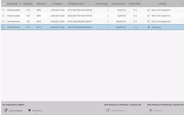Click the 15,00 EUR amount of order N08T
The image size is (184, 115).
[121, 16]
